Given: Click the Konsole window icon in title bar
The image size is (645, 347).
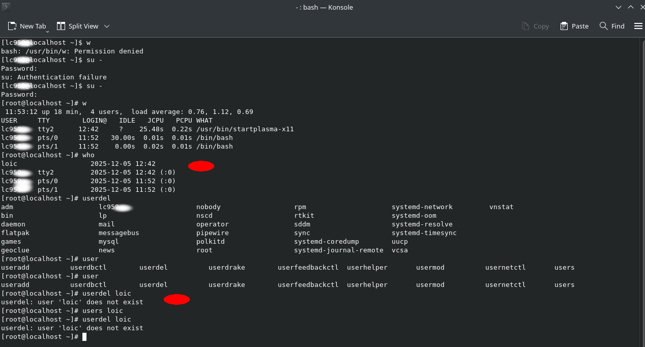Looking at the screenshot, I should [x=6, y=7].
